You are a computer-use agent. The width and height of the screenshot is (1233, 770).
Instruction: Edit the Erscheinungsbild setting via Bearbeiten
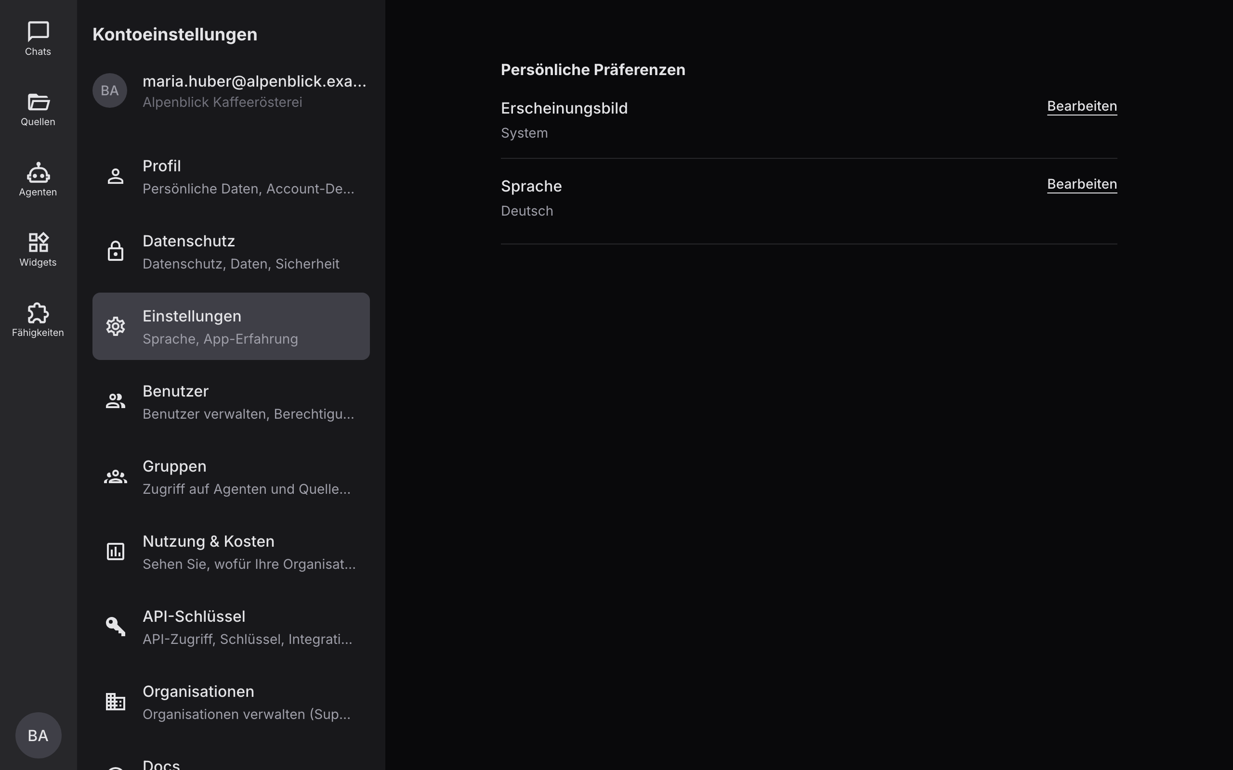(1082, 106)
